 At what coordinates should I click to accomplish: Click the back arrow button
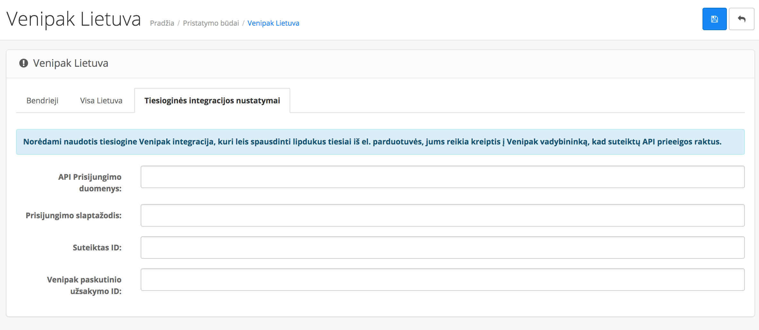coord(741,19)
